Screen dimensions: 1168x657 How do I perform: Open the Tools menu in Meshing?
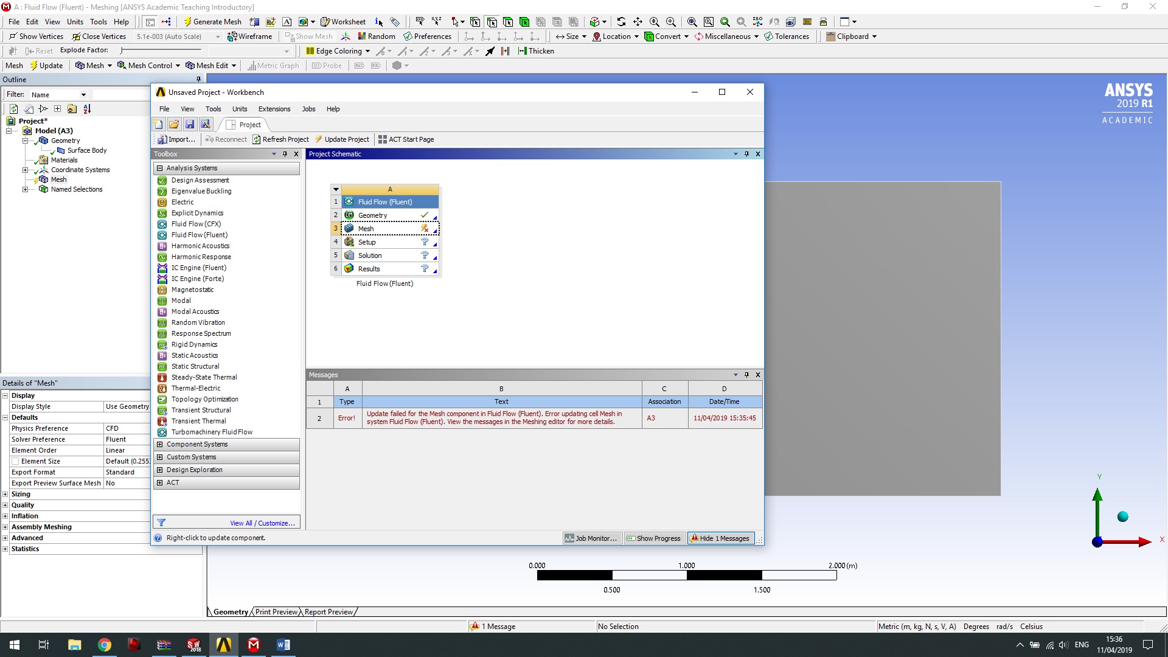(99, 21)
